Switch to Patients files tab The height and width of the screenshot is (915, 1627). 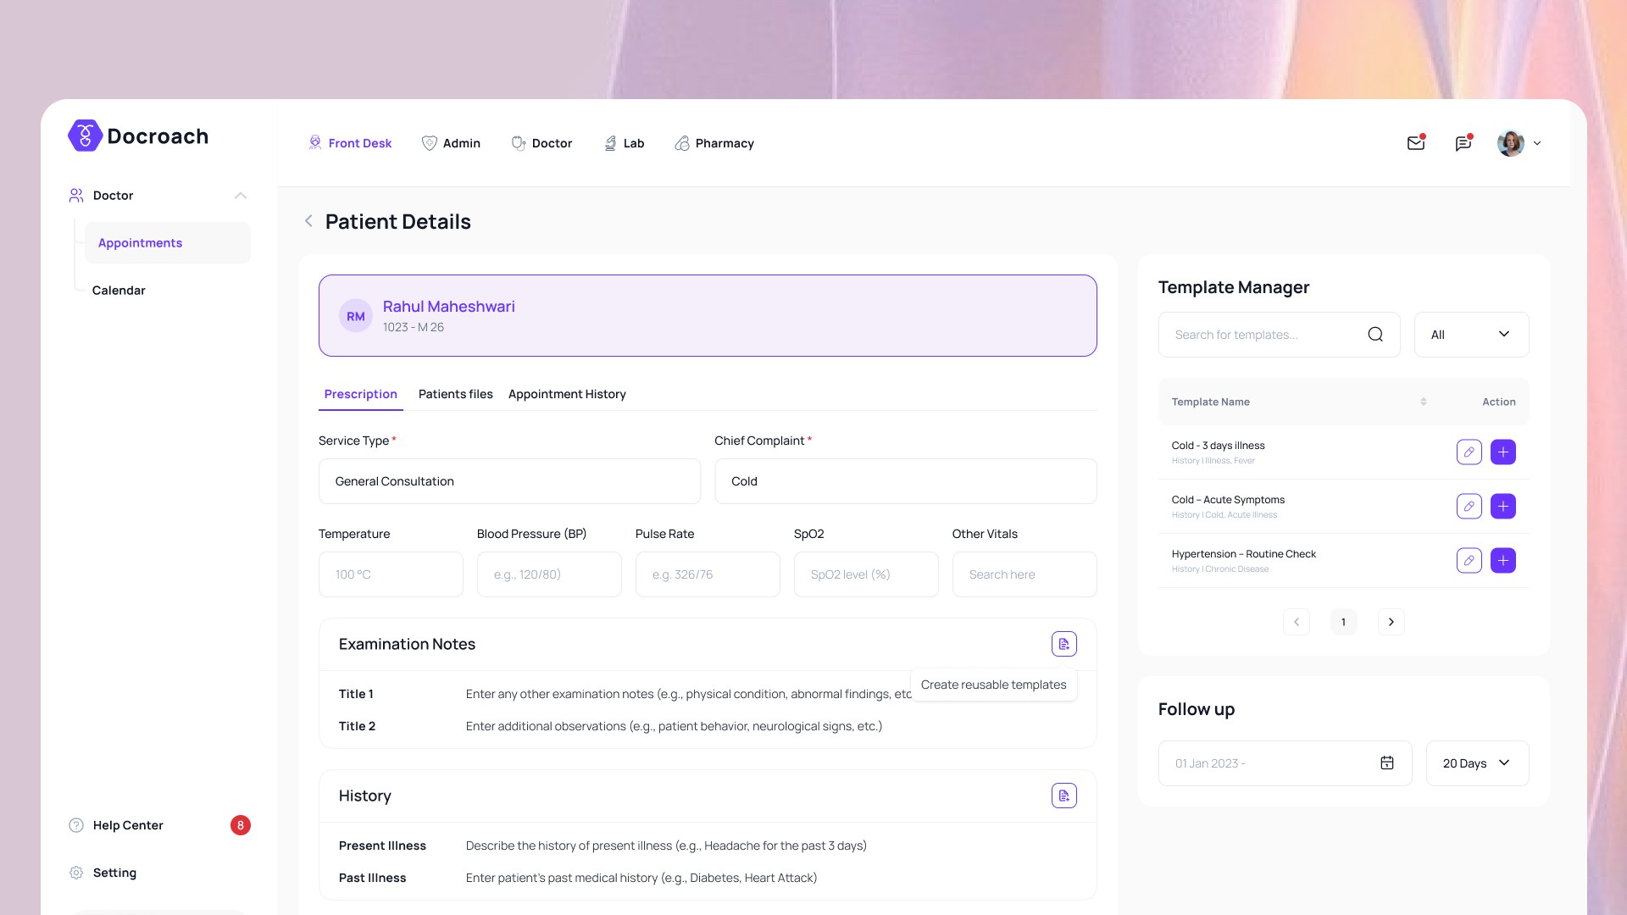(x=455, y=394)
